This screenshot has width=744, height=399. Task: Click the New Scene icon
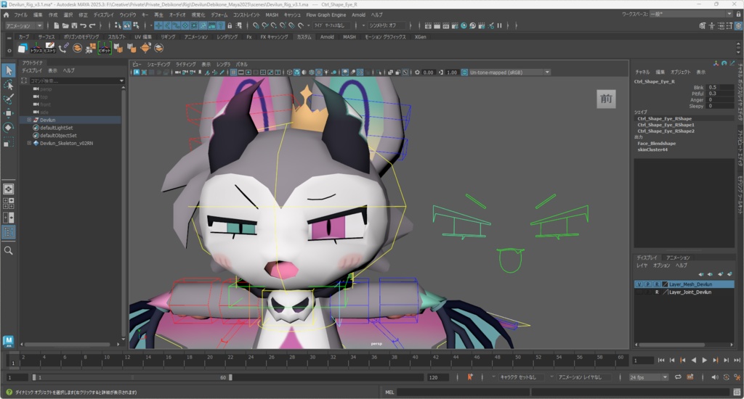[x=57, y=25]
